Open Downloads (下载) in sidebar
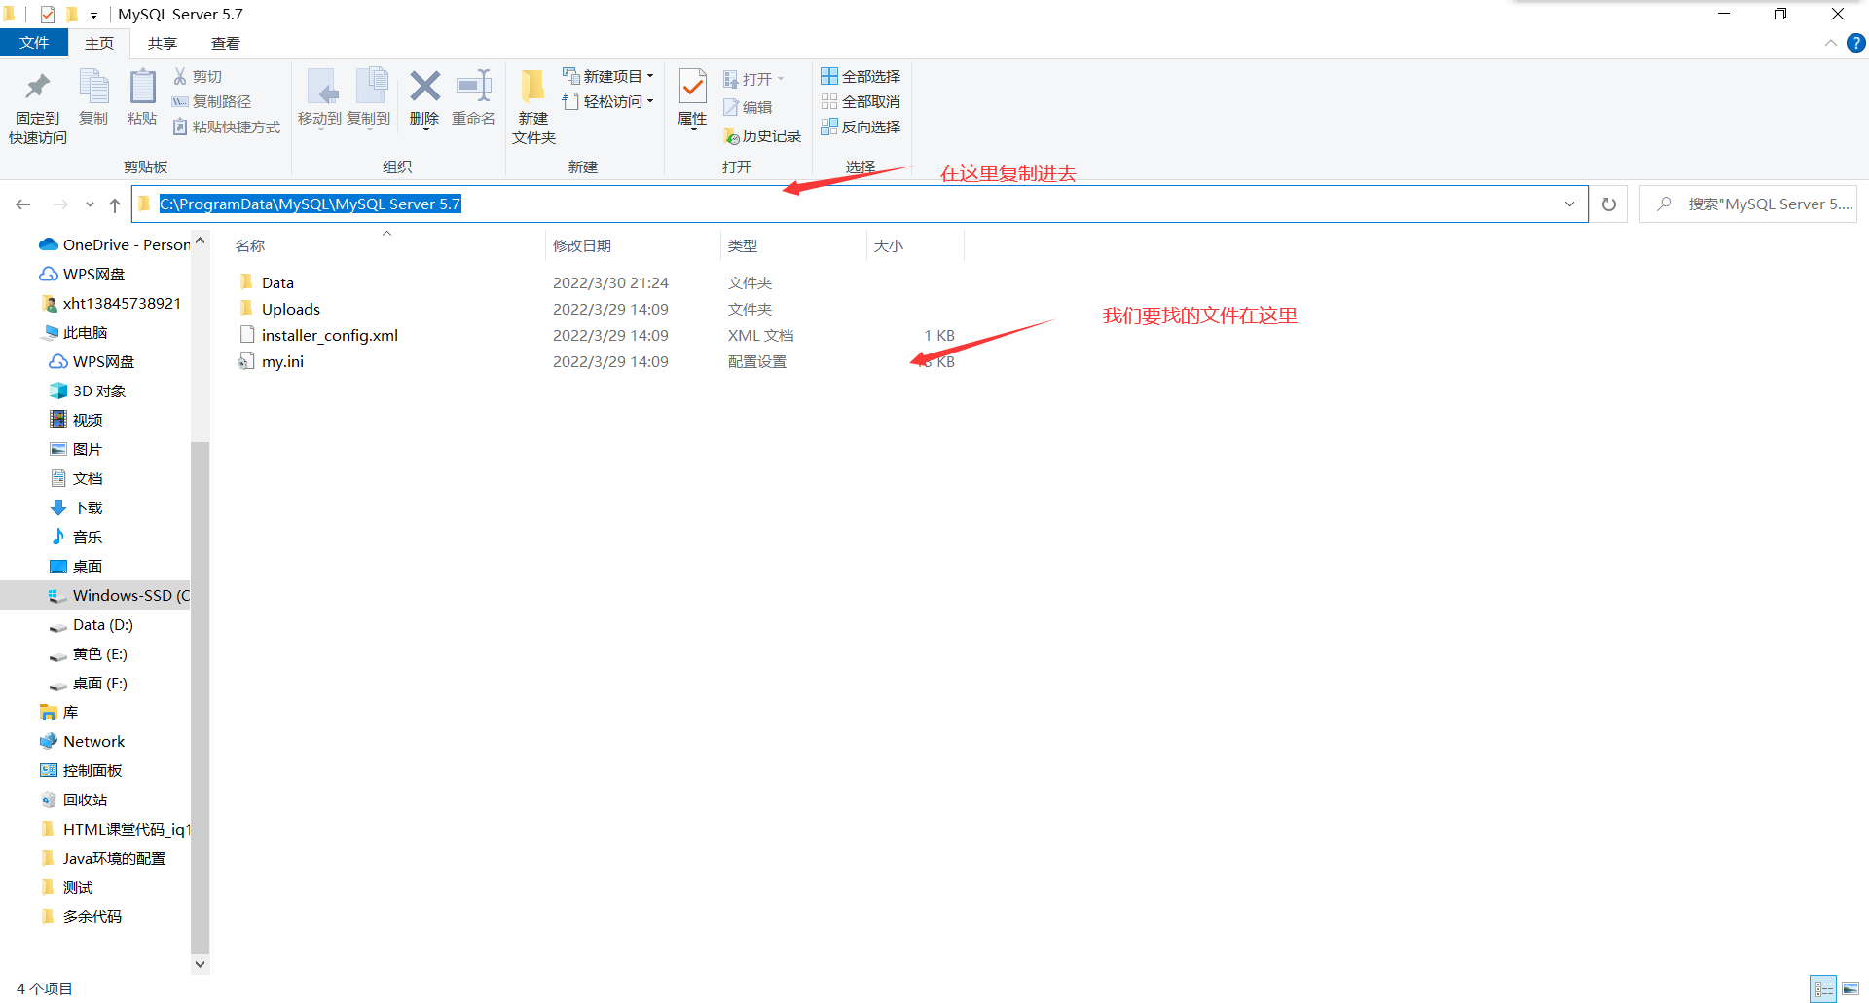This screenshot has width=1869, height=1003. [x=77, y=507]
